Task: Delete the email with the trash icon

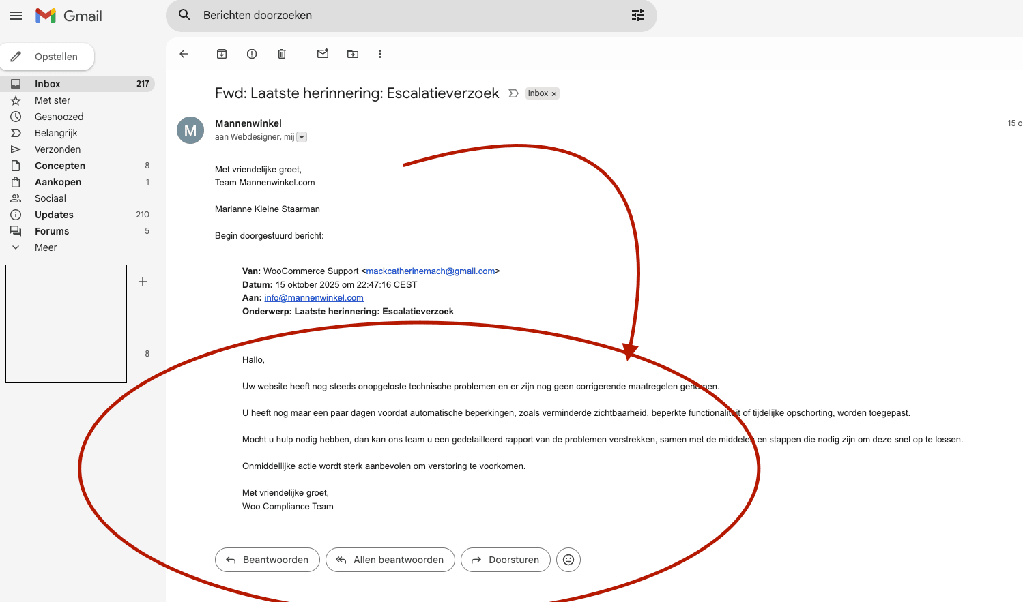Action: 281,53
